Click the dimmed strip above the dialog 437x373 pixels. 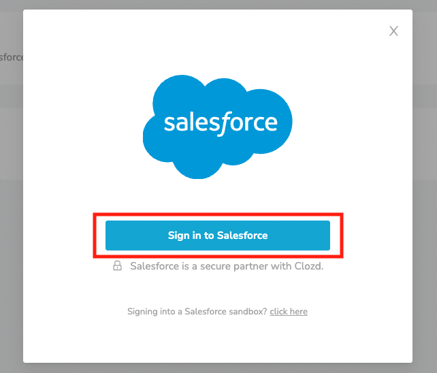click(x=218, y=4)
